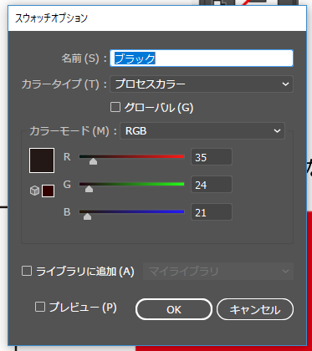Click the スウォッチオプション dialog title
312x351 pixels.
pos(51,18)
